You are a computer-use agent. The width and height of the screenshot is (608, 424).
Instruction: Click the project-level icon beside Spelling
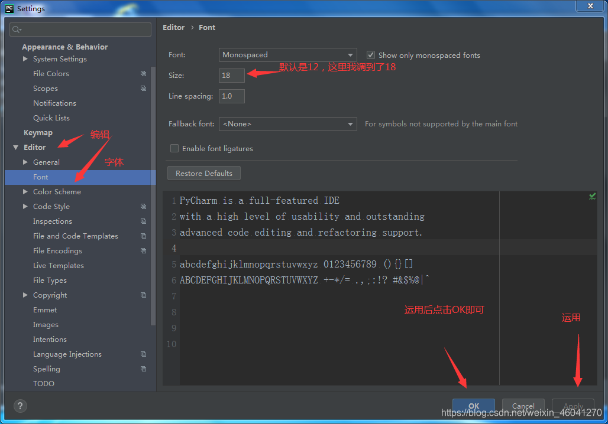(144, 368)
